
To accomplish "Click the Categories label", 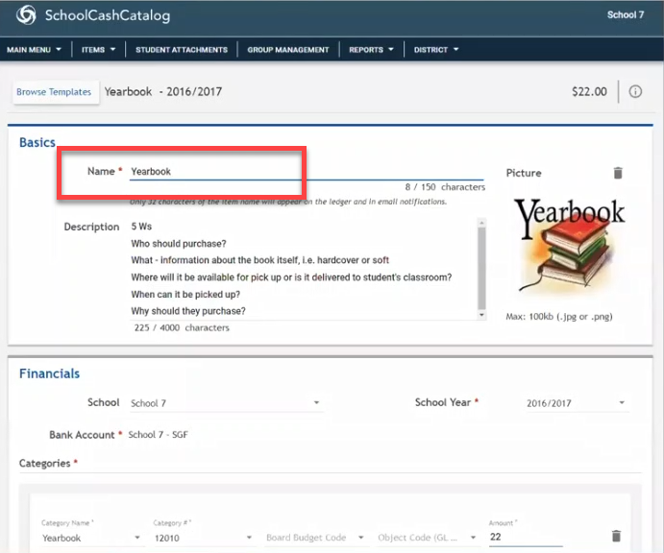I will tap(45, 464).
